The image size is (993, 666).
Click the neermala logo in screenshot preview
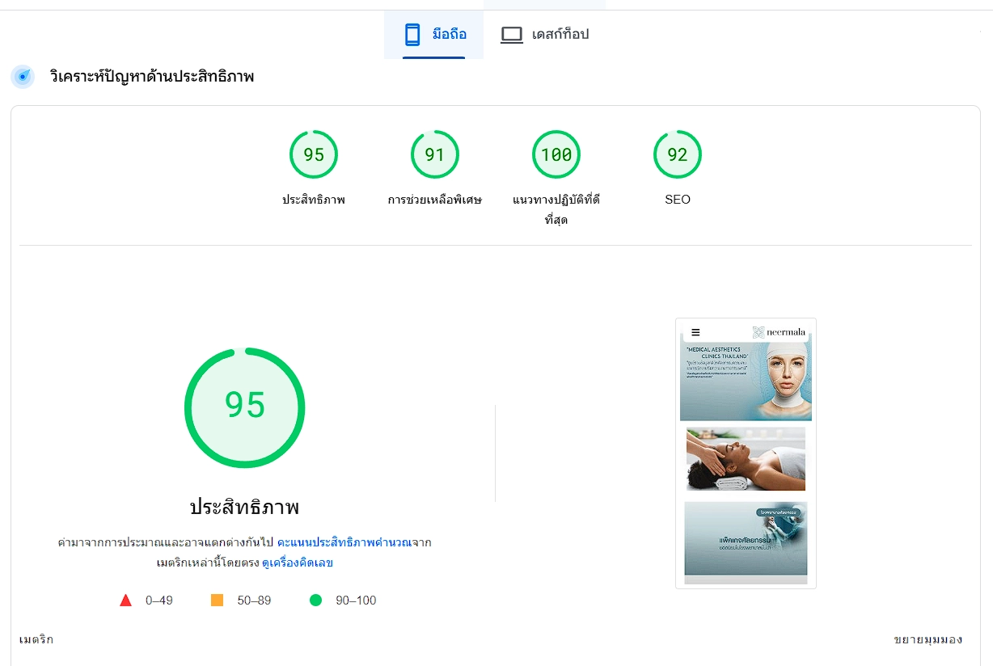(x=780, y=332)
